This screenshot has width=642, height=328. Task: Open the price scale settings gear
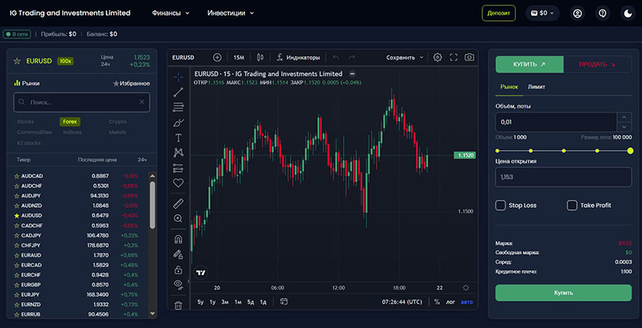pos(466,287)
